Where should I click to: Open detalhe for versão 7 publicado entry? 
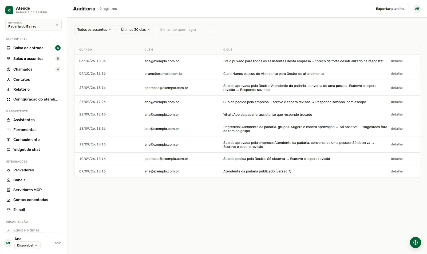click(x=397, y=171)
